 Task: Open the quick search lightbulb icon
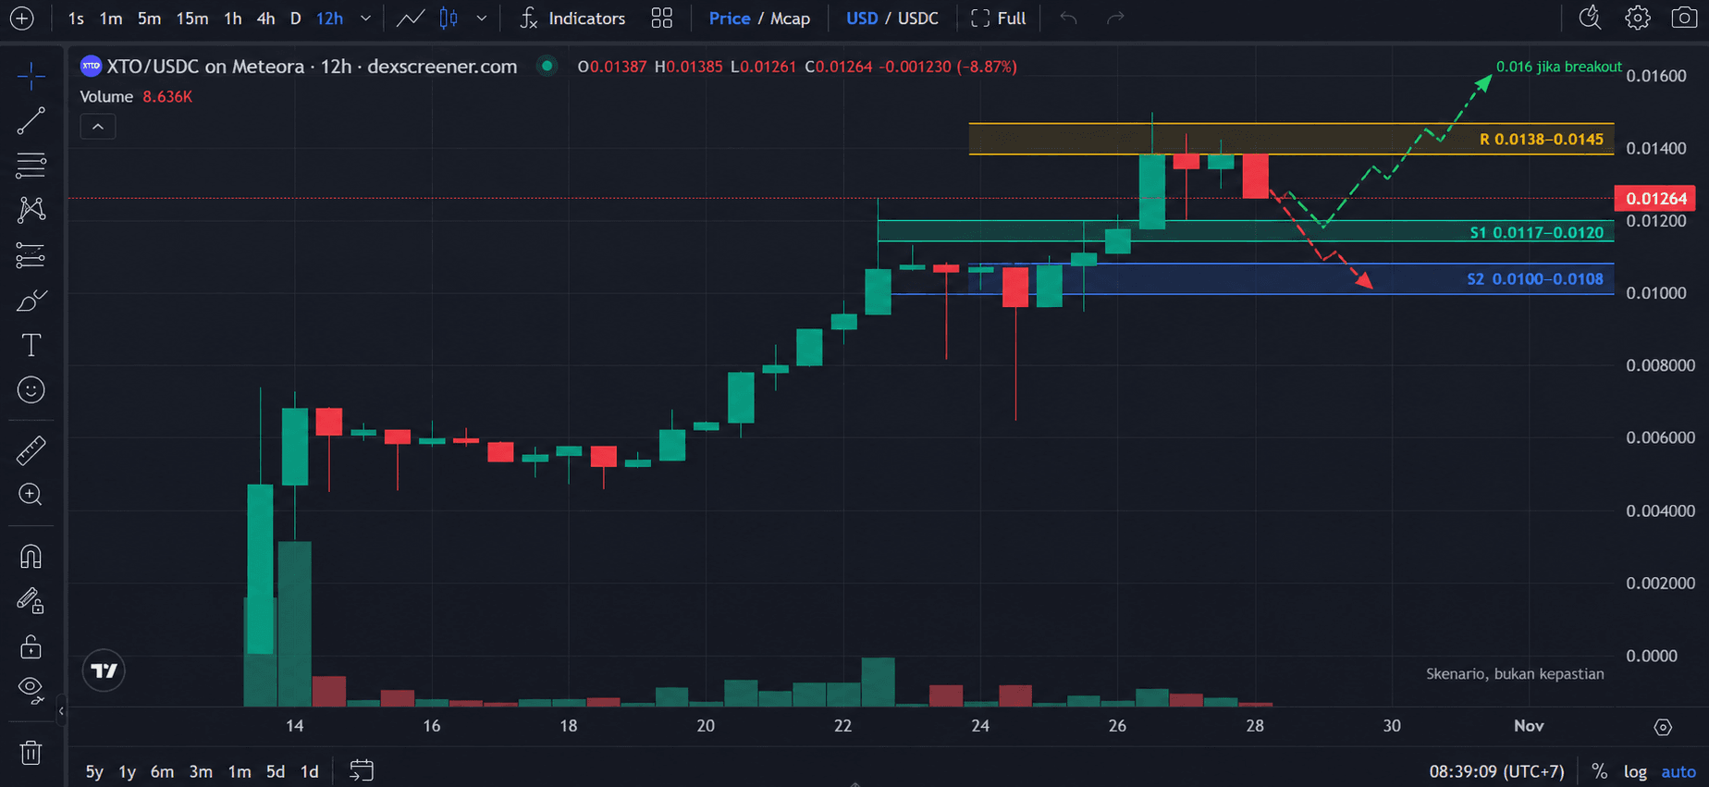(1590, 18)
